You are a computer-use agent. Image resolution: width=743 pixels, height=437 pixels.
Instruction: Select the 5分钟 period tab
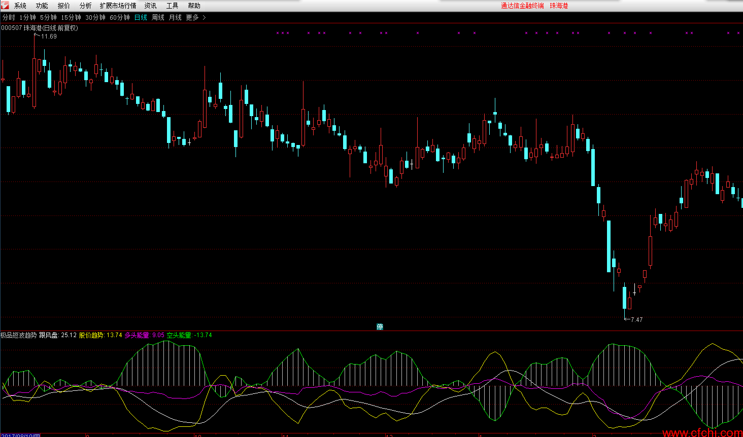[x=48, y=17]
